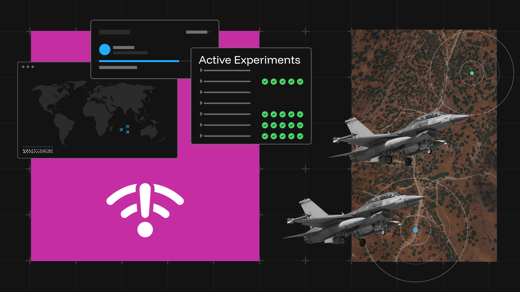This screenshot has height=292, width=520.
Task: Click the Wi-Fi warning exclamation icon
Action: 145,210
